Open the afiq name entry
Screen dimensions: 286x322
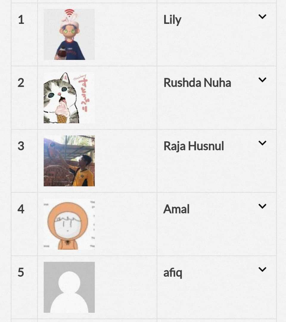point(173,273)
